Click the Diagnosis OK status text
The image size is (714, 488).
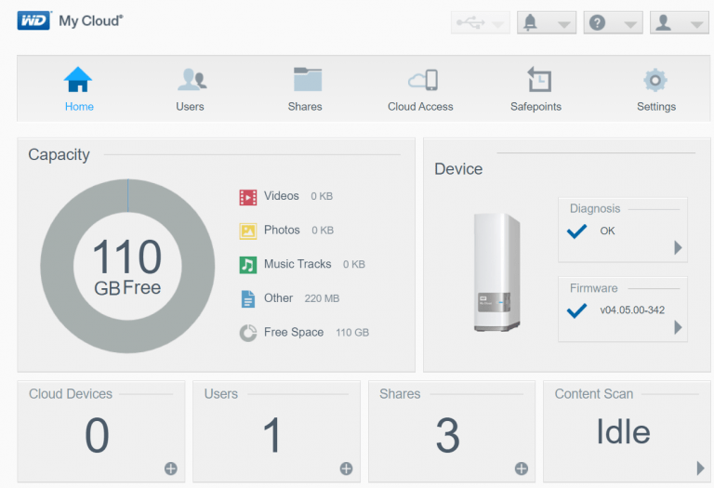pyautogui.click(x=607, y=231)
